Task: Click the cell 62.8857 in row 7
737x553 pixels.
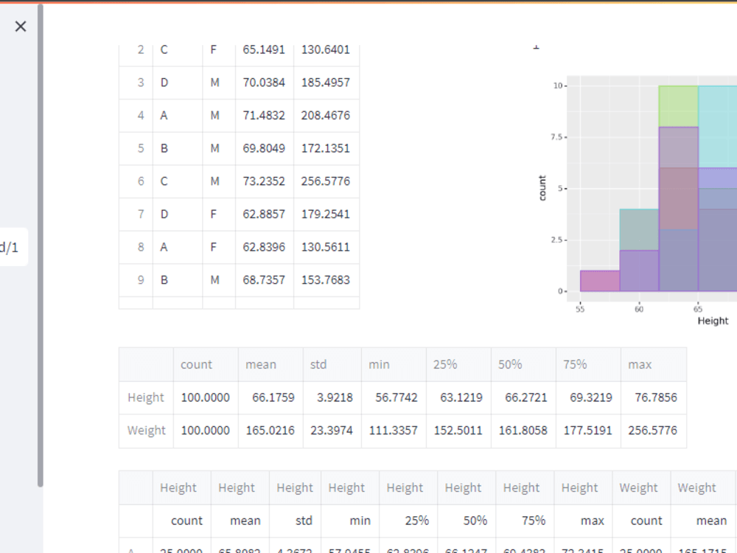Action: click(264, 215)
